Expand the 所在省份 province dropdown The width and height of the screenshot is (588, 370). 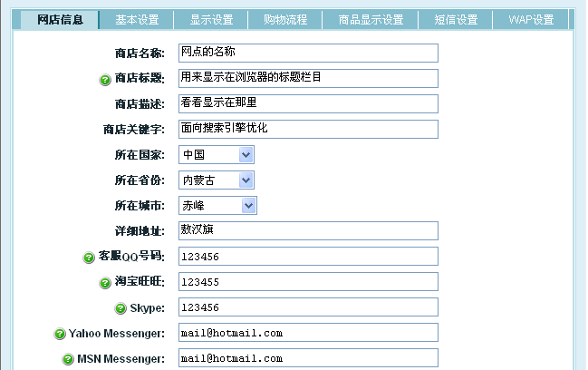tap(217, 180)
